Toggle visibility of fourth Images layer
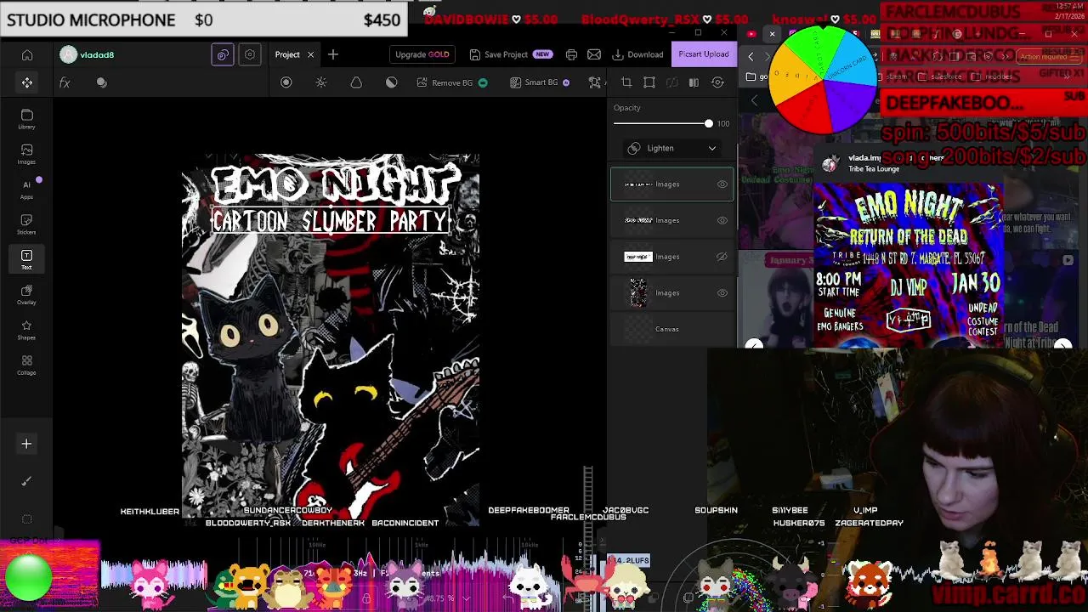Image resolution: width=1088 pixels, height=612 pixels. [x=722, y=293]
